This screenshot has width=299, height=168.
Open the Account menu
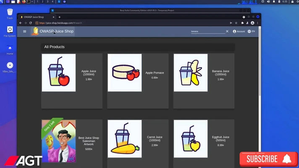pos(239,31)
